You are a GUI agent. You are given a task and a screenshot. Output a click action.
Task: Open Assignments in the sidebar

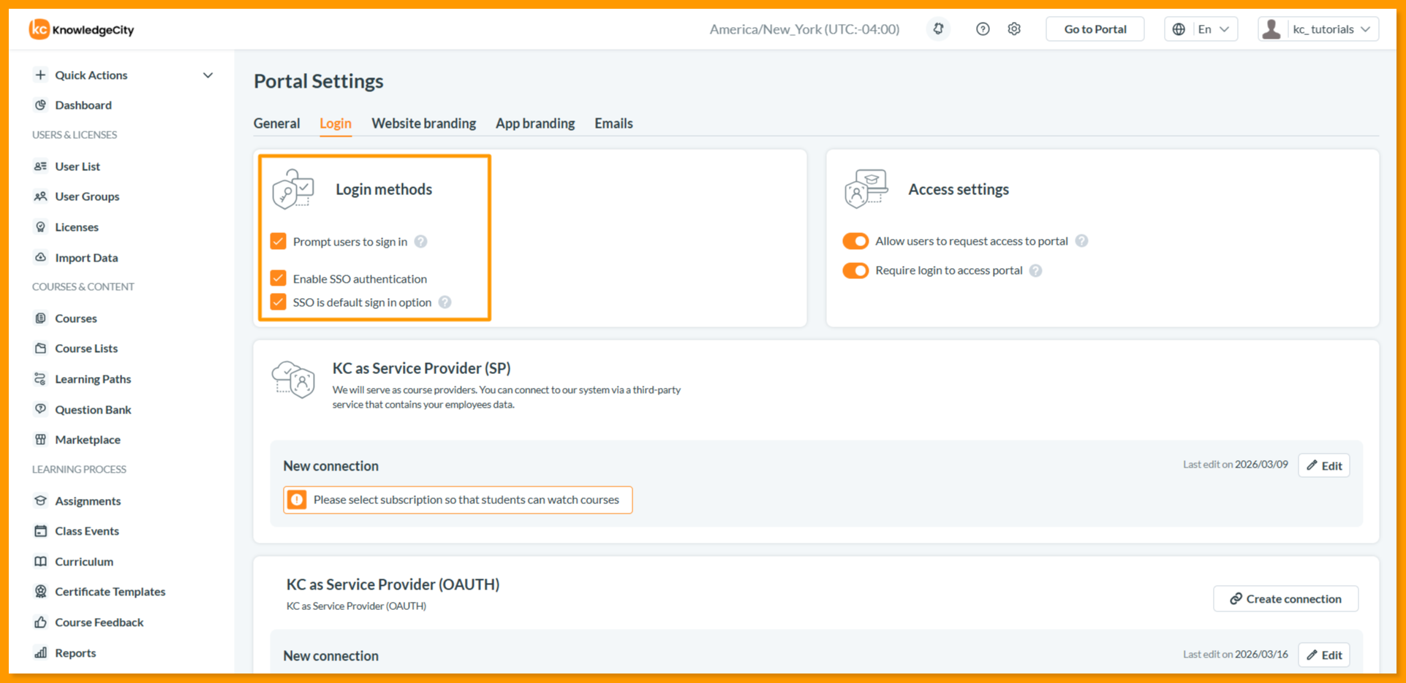(88, 501)
